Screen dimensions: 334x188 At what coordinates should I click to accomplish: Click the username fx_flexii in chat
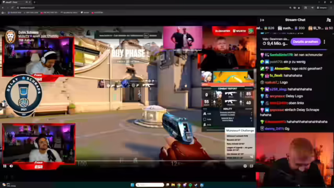point(276,75)
